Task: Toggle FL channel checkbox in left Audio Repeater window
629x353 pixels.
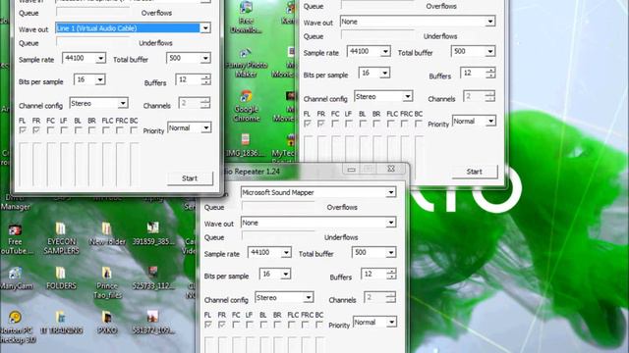Action: click(23, 130)
